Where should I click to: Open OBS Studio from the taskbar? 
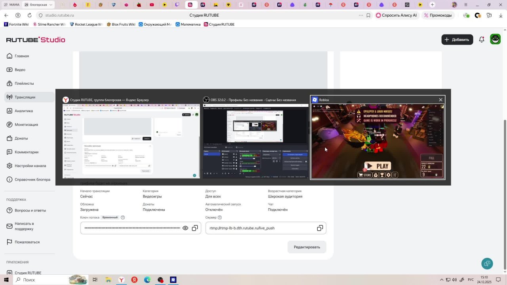tap(160, 280)
